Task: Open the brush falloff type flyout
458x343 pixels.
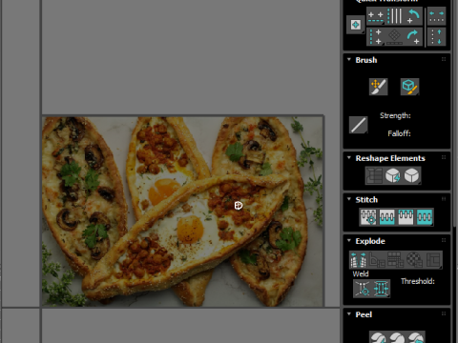Action: (x=359, y=125)
